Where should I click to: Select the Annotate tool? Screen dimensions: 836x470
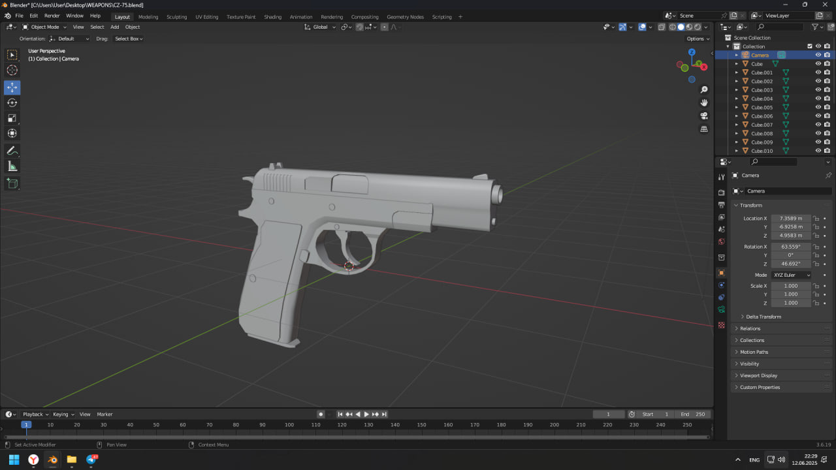(x=12, y=151)
